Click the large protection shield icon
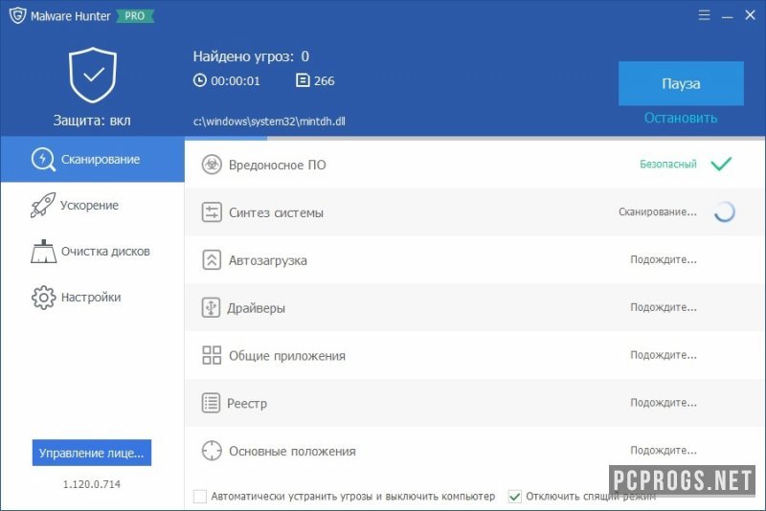The image size is (766, 511). [93, 76]
